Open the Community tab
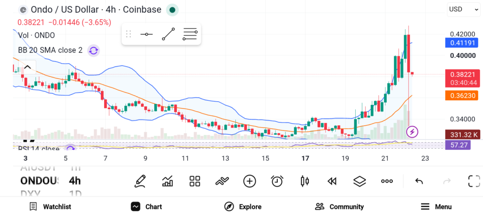Image resolution: width=483 pixels, height=217 pixels. coord(339,207)
